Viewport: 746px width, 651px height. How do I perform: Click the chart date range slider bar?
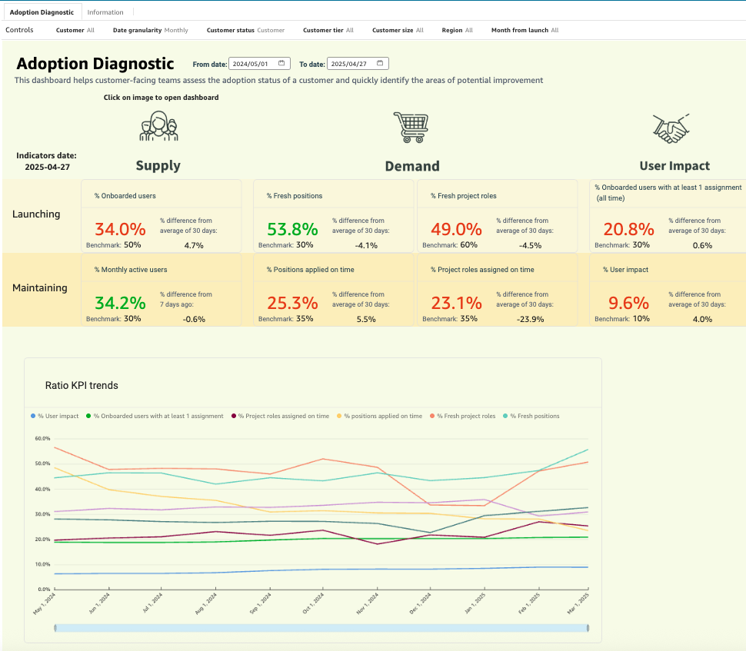[321, 628]
